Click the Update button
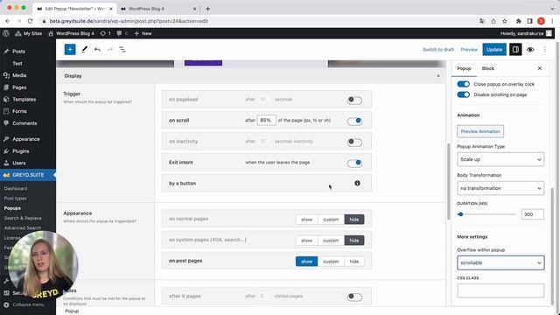560x315 pixels. pos(494,50)
